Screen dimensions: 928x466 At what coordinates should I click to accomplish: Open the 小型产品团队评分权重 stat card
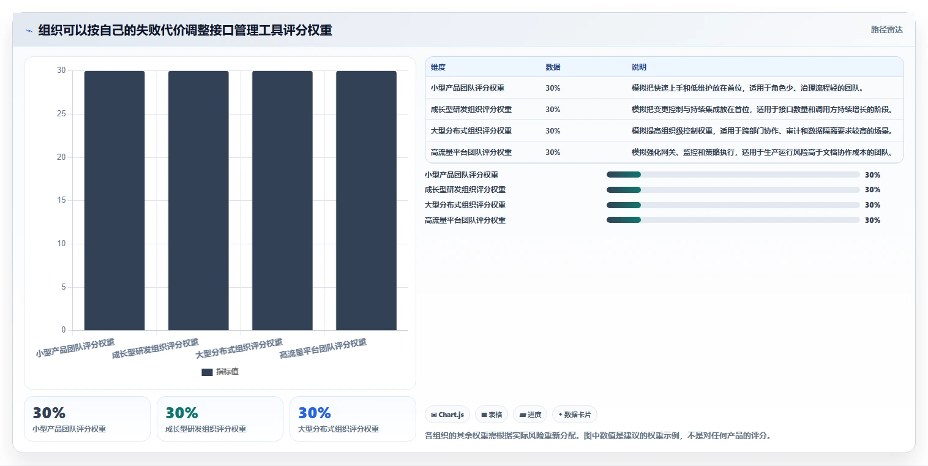[87, 419]
